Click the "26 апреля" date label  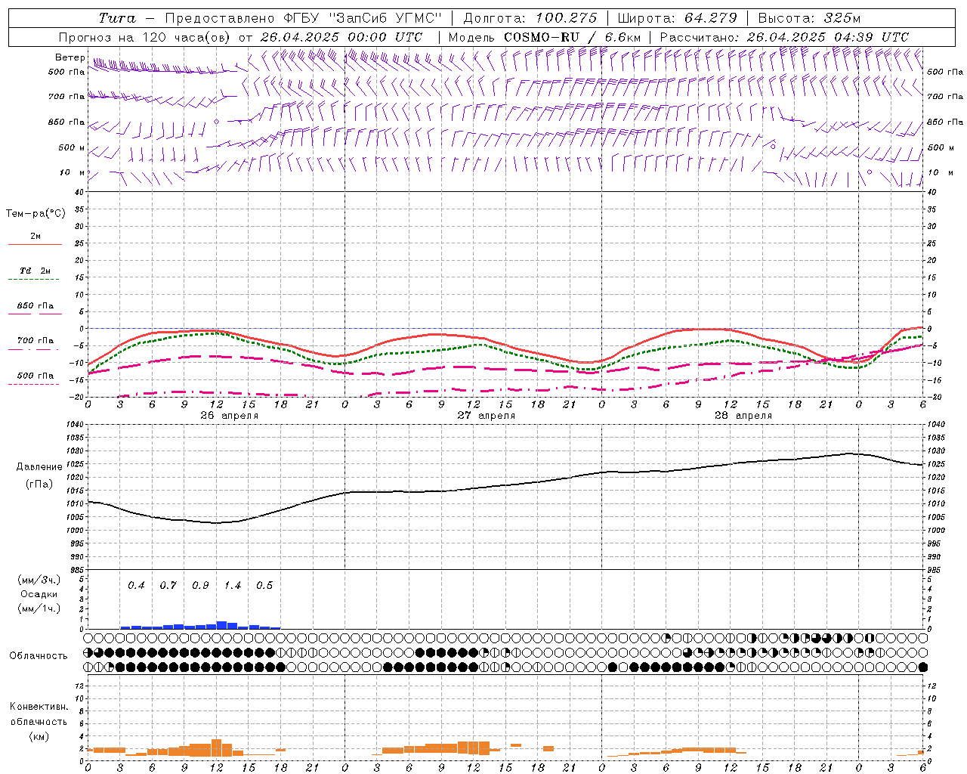click(x=229, y=416)
